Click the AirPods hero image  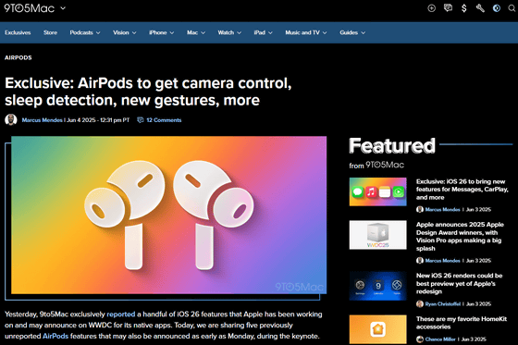[168, 215]
